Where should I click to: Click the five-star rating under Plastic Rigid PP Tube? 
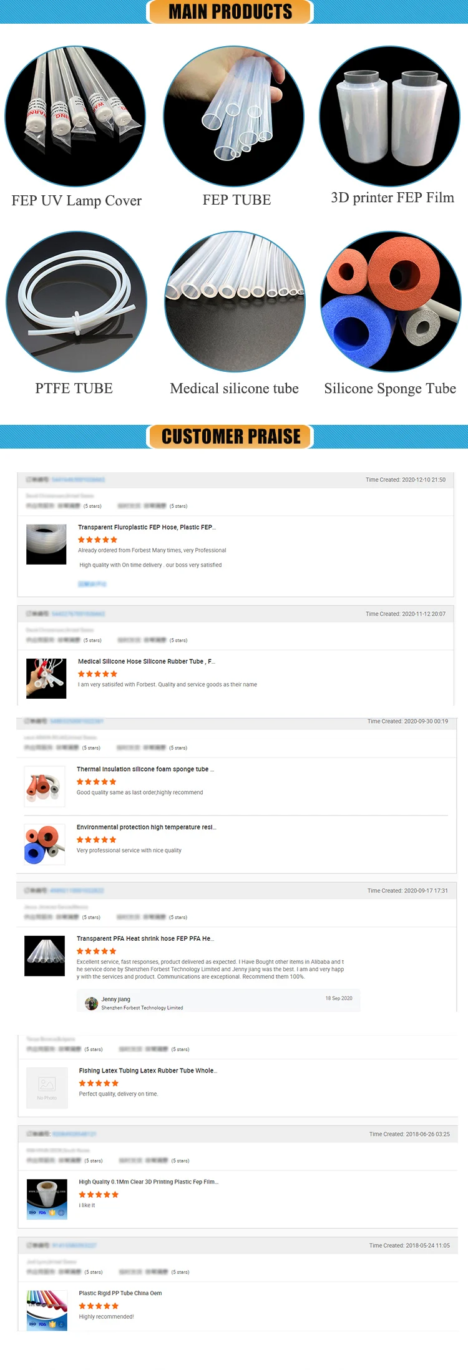point(99,1306)
